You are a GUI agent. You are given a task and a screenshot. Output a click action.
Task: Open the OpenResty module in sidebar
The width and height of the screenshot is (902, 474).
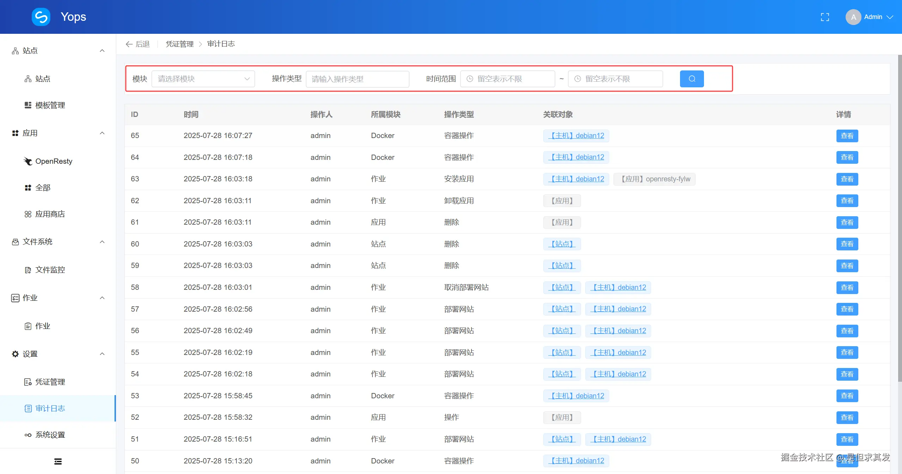click(x=54, y=161)
